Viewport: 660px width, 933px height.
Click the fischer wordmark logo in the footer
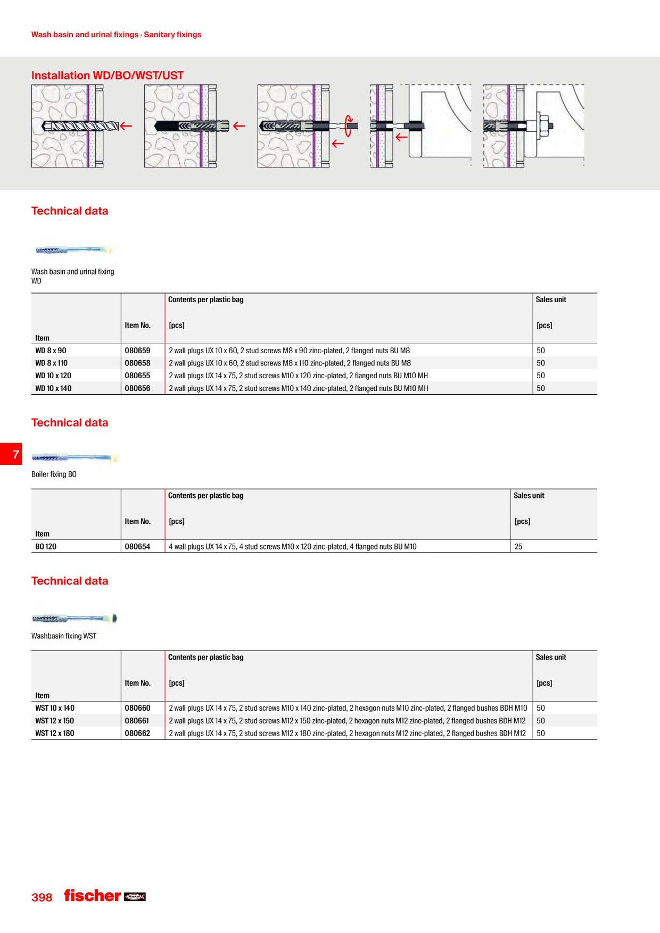tap(93, 896)
